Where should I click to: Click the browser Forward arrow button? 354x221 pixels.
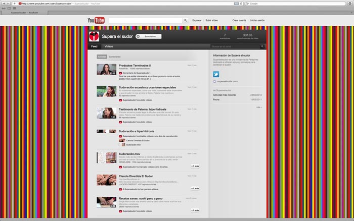[8, 4]
